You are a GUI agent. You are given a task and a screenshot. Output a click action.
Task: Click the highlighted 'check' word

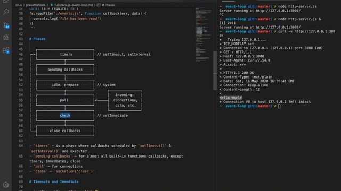[x=65, y=116]
